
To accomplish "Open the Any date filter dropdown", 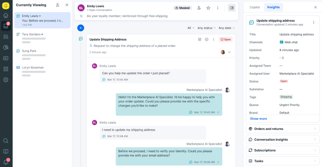I will click(x=227, y=28).
